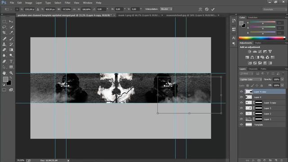This screenshot has height=162, width=288.
Task: Hide the Template layer
Action: pyautogui.click(x=241, y=125)
